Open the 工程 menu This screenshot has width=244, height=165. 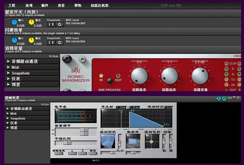click(x=12, y=6)
